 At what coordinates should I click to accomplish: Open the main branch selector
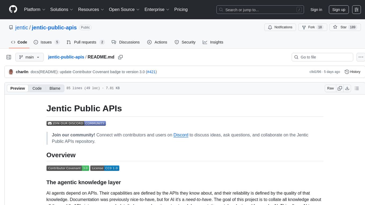pyautogui.click(x=30, y=57)
